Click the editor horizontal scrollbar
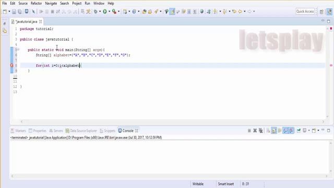Screen dimensions: 334x188 [172, 122]
